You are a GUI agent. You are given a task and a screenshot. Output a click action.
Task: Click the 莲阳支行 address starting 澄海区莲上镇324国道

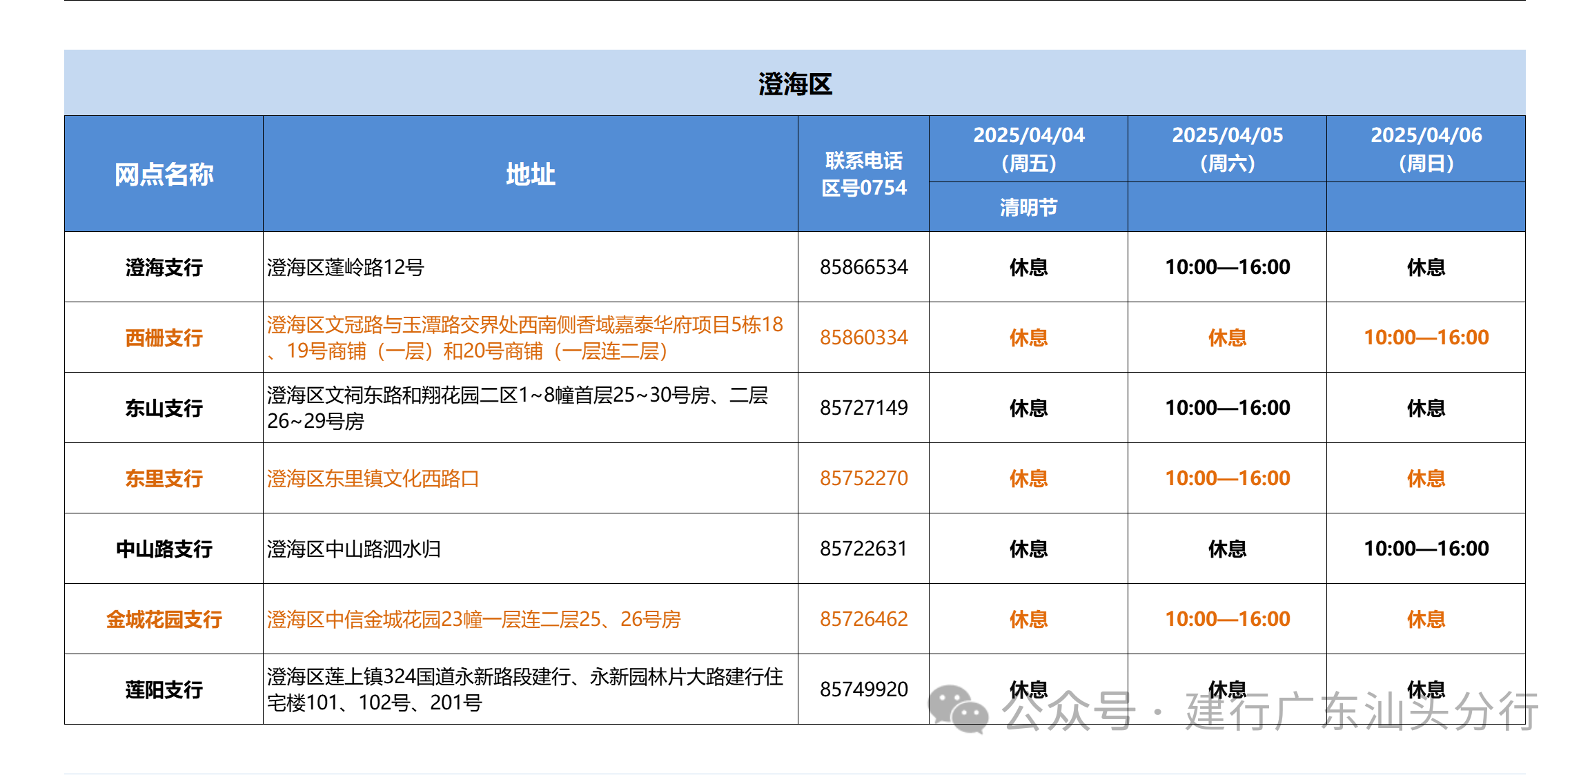click(525, 689)
